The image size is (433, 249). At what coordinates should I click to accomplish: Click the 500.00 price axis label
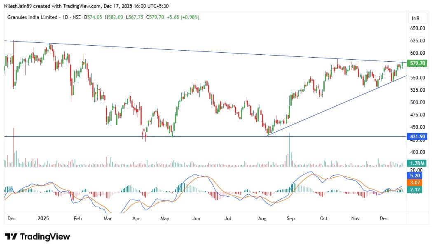click(417, 102)
